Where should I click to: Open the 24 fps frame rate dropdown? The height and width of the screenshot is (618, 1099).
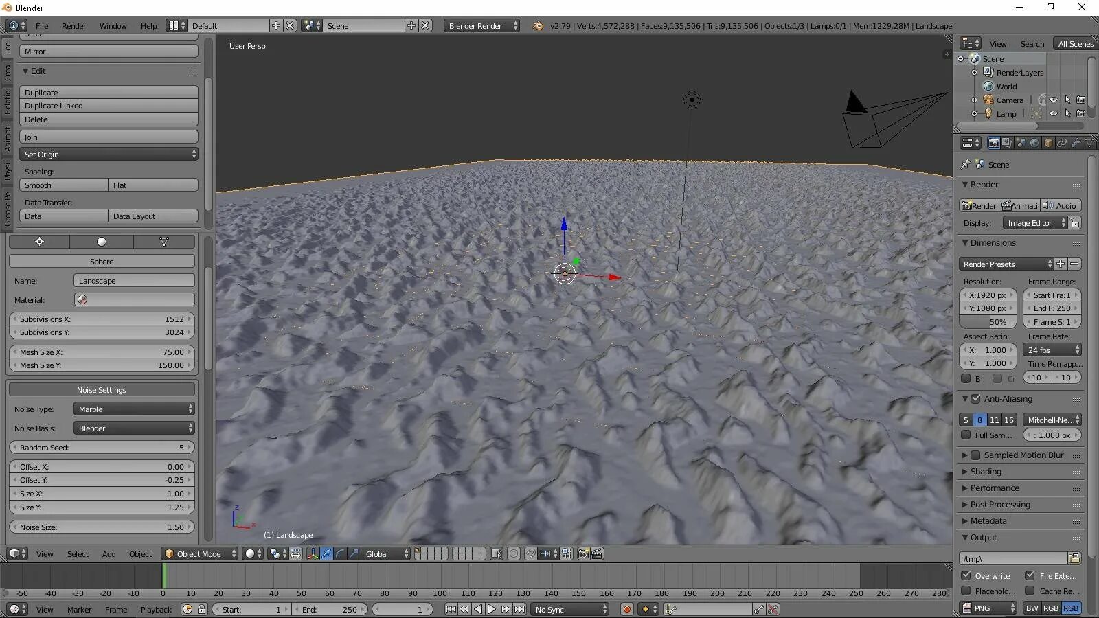pyautogui.click(x=1052, y=350)
